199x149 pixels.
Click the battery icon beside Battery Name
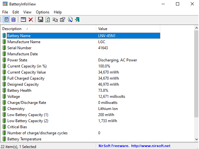[4, 35]
